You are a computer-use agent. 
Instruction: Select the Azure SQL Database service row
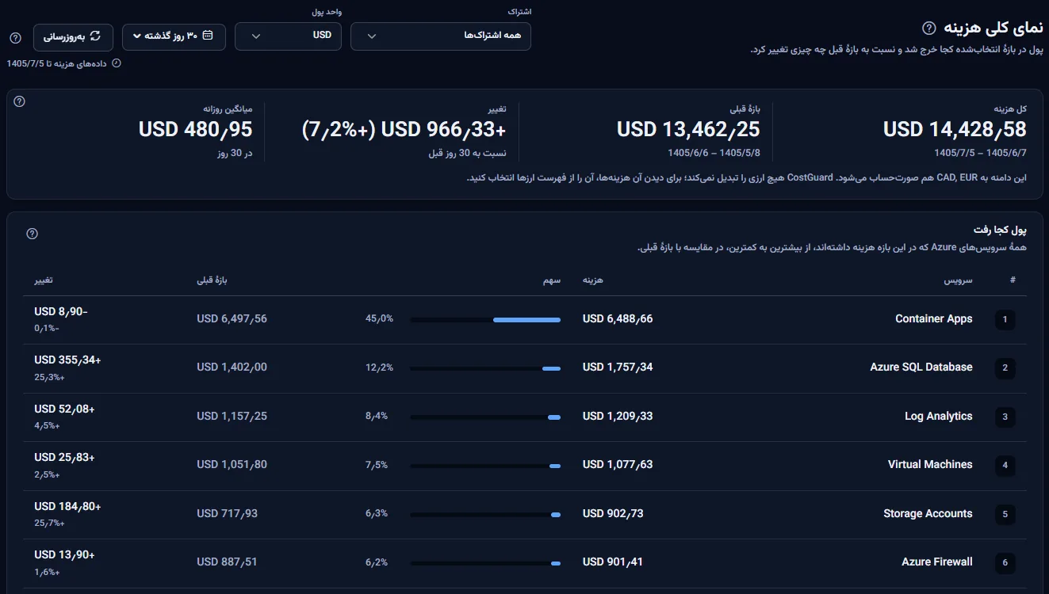525,368
